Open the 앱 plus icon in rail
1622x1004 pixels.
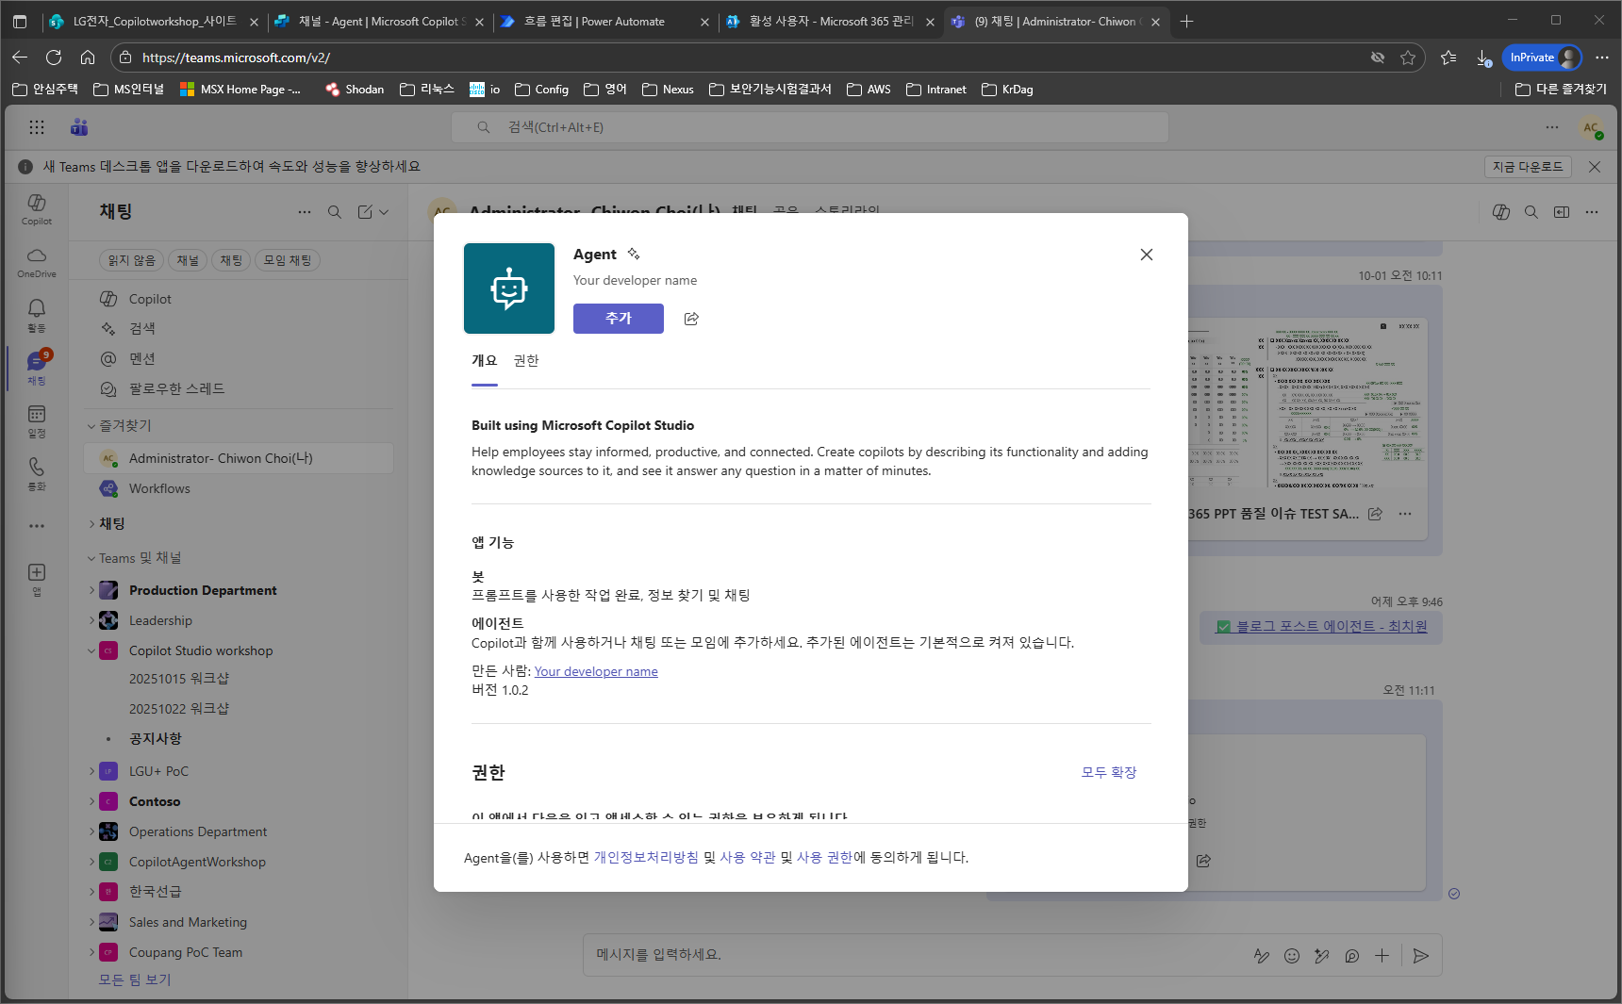[37, 579]
